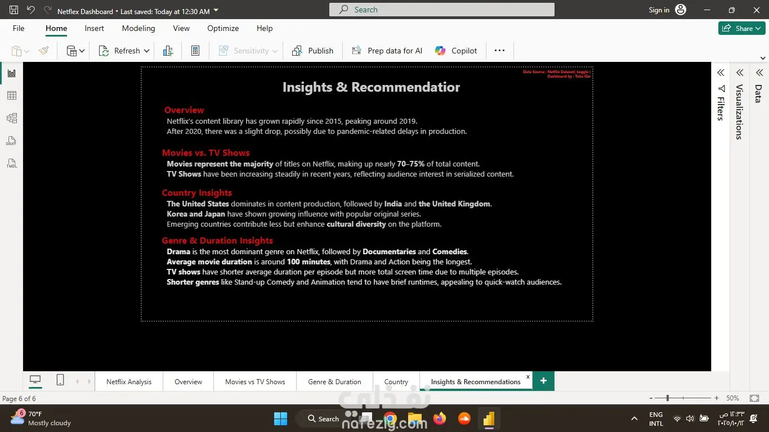The height and width of the screenshot is (432, 769).
Task: Open Firefox from the taskbar
Action: [x=440, y=418]
